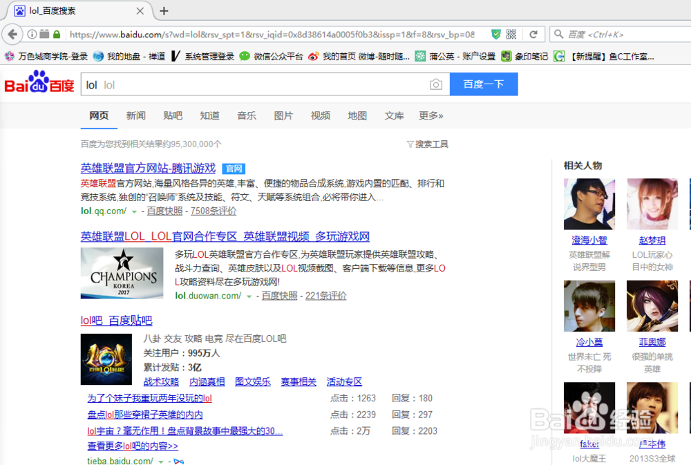
Task: Switch to the 图片 tab
Action: point(283,115)
